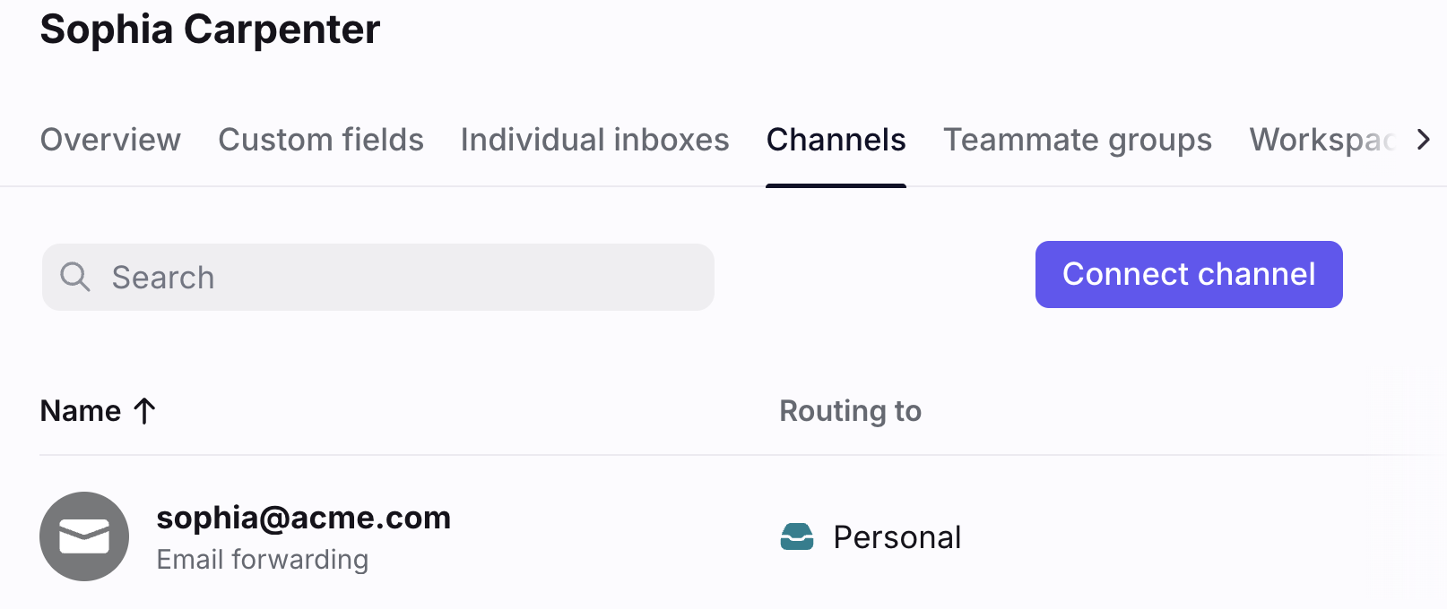Viewport: 1447px width, 609px height.
Task: Sort channels by the Name column header
Action: tap(81, 411)
